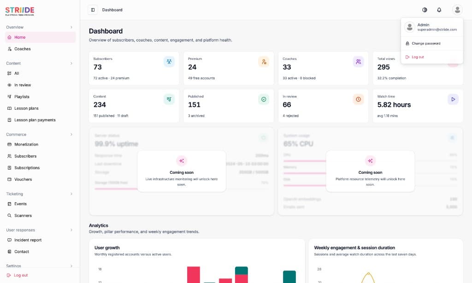This screenshot has width=472, height=283.
Task: Click the Scanners magnifier icon
Action: pyautogui.click(x=9, y=216)
